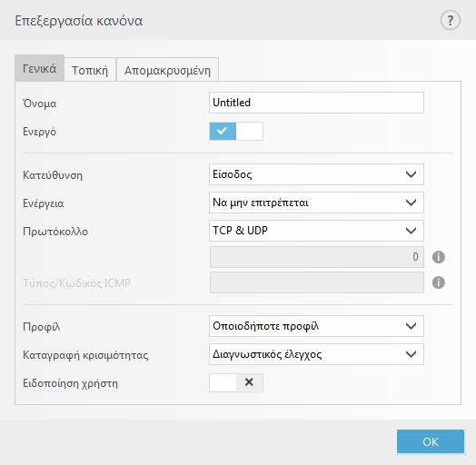476x465 pixels.
Task: Click the Ειδοποίηση χρήστη label
Action: (x=70, y=383)
